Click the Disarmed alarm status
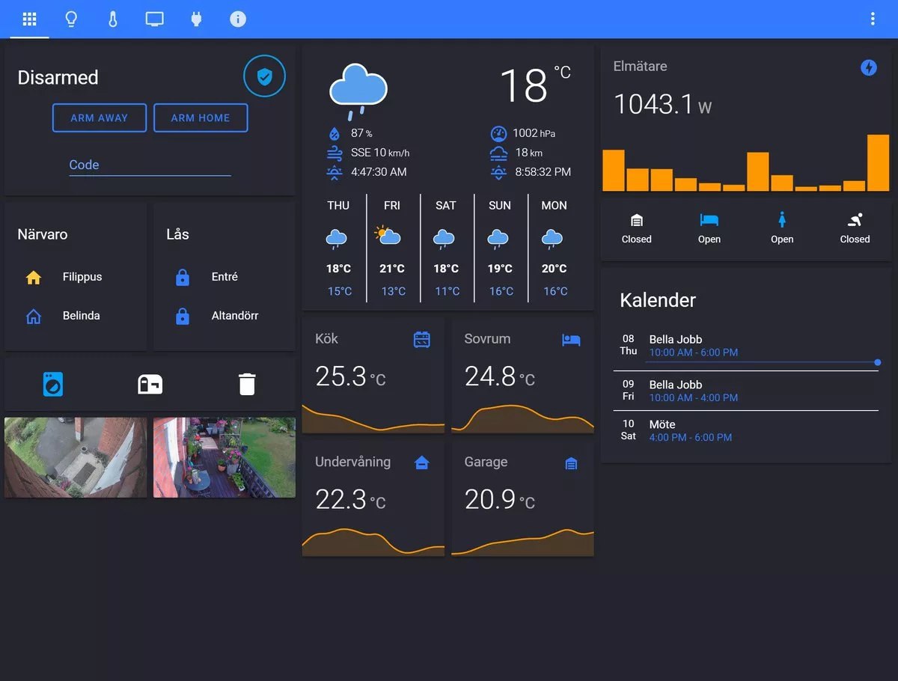This screenshot has width=898, height=681. click(58, 77)
